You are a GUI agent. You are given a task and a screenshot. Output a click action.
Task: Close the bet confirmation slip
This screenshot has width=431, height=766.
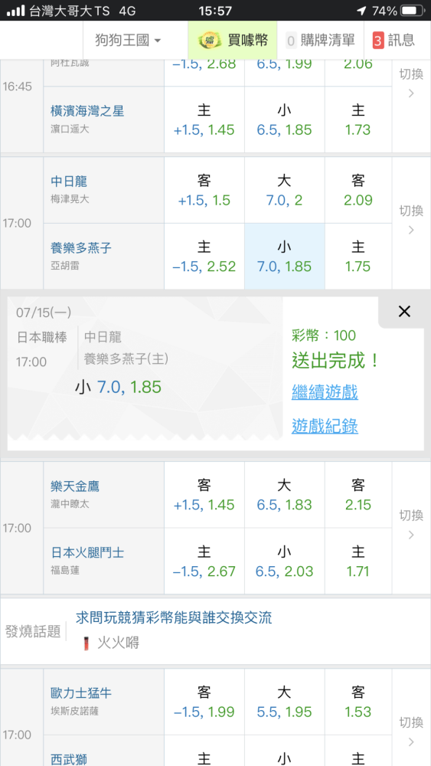(x=404, y=311)
